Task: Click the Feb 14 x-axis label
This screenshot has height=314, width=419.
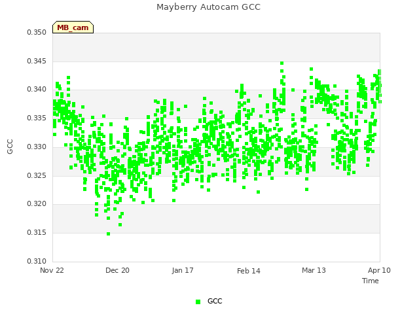Action: 249,271
